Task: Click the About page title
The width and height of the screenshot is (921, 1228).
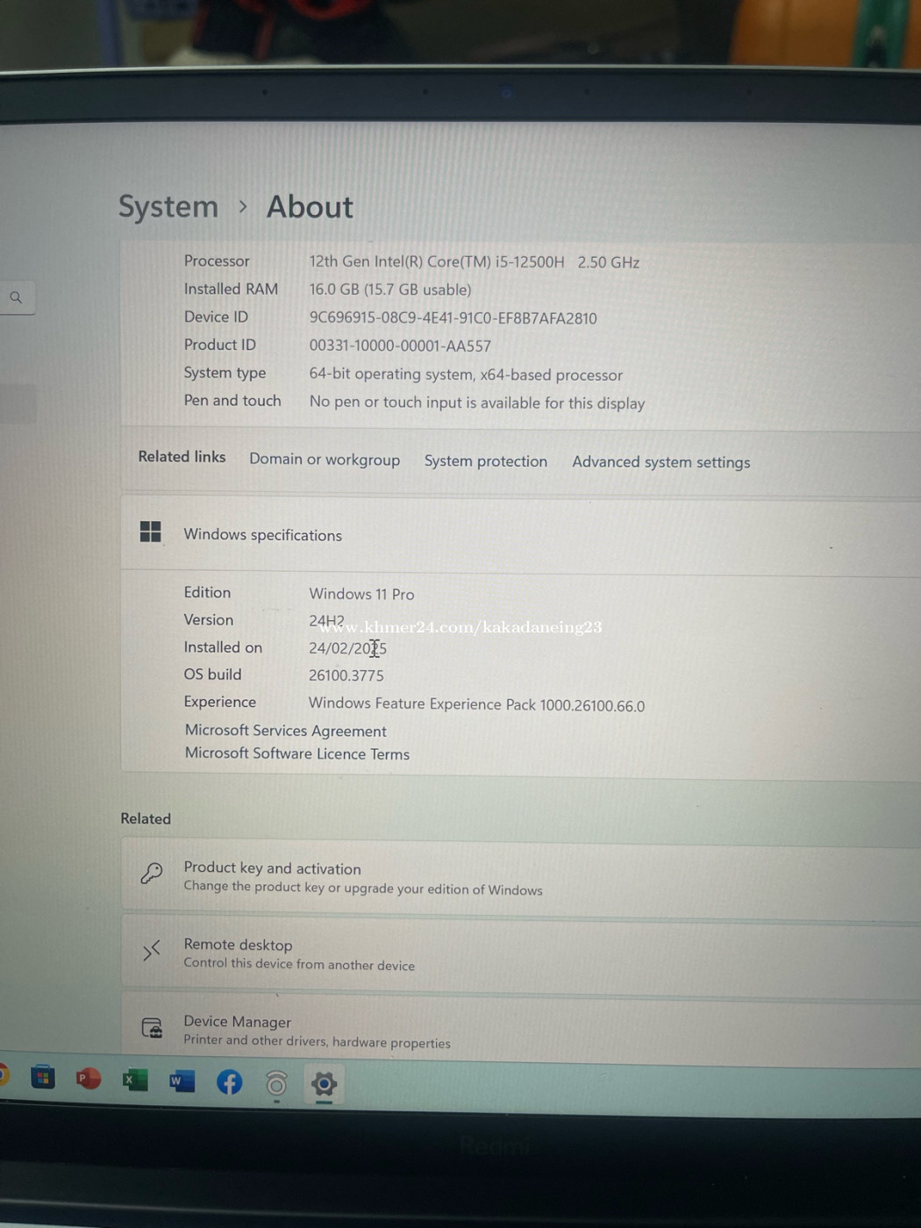Action: [x=310, y=208]
